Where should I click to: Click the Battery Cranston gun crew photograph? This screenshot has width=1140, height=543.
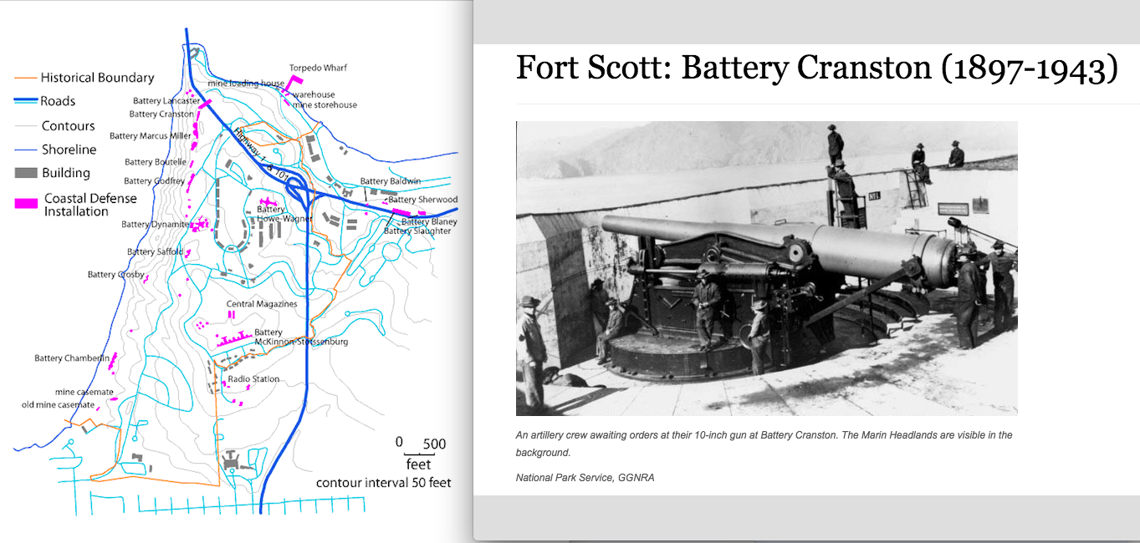click(766, 268)
